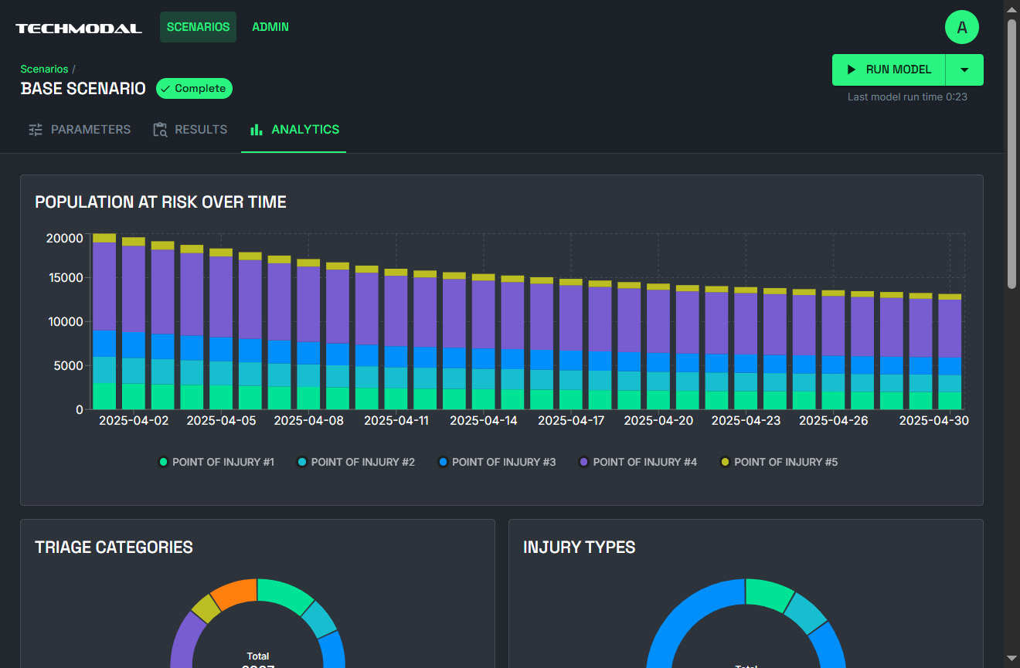This screenshot has width=1020, height=668.
Task: Click the Analytics bar chart icon
Action: point(256,130)
